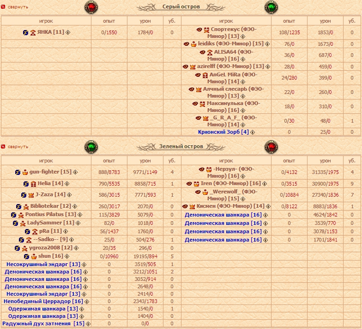This screenshot has width=362, height=329.
Task: Select experience value 108/1235
Action: (289, 32)
